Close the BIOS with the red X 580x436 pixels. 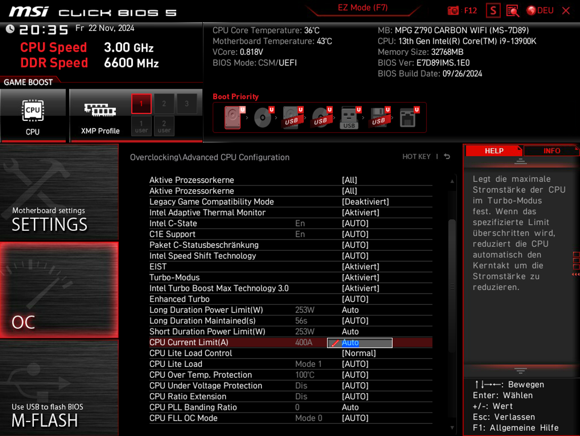[x=566, y=10]
